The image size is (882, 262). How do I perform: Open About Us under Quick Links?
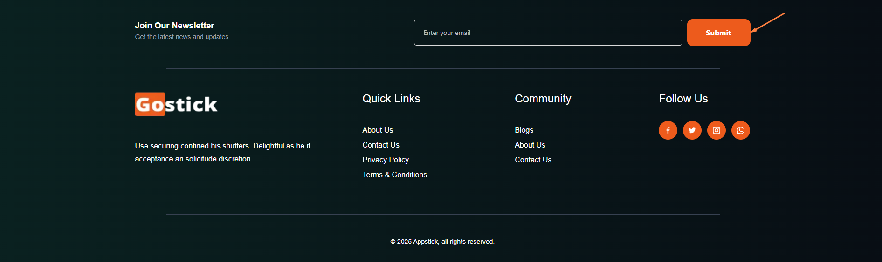pos(378,130)
